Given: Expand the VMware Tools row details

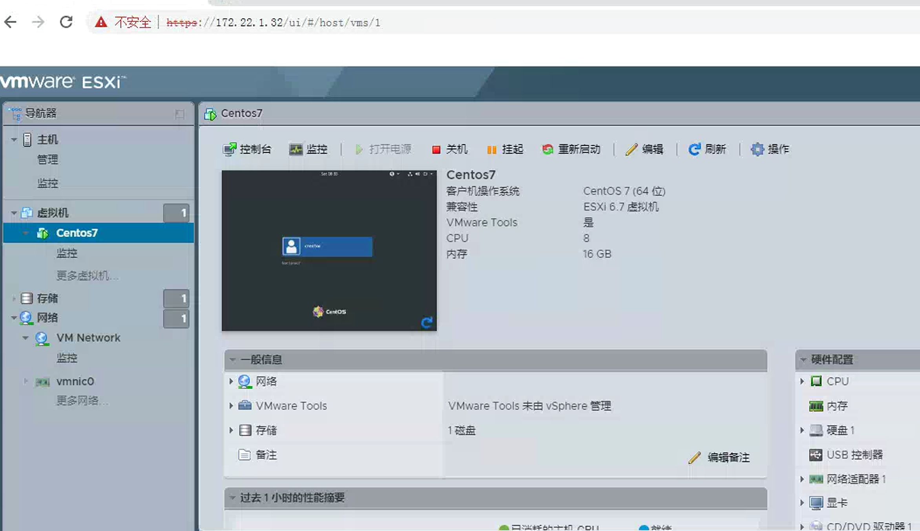Looking at the screenshot, I should (x=231, y=406).
